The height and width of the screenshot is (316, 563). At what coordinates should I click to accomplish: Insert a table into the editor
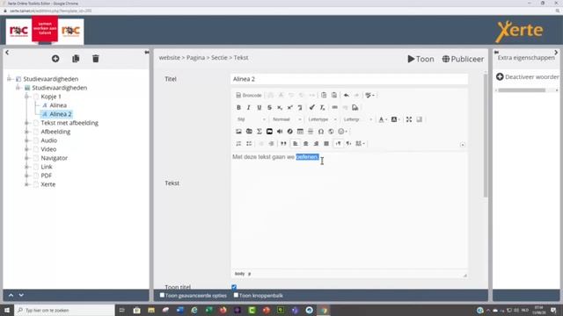(x=300, y=132)
